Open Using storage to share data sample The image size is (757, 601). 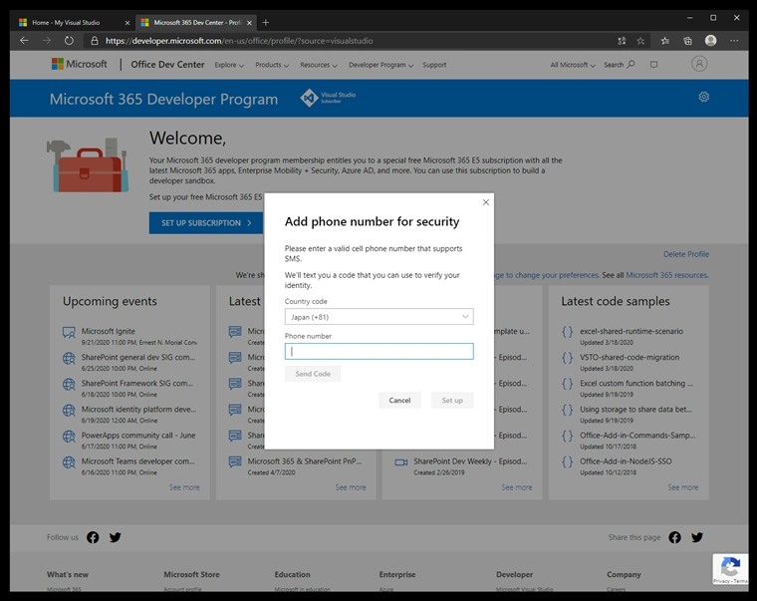635,410
